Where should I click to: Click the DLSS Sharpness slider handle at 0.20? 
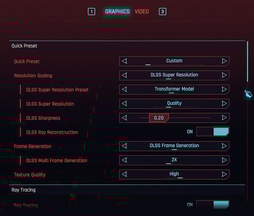[x=159, y=118]
